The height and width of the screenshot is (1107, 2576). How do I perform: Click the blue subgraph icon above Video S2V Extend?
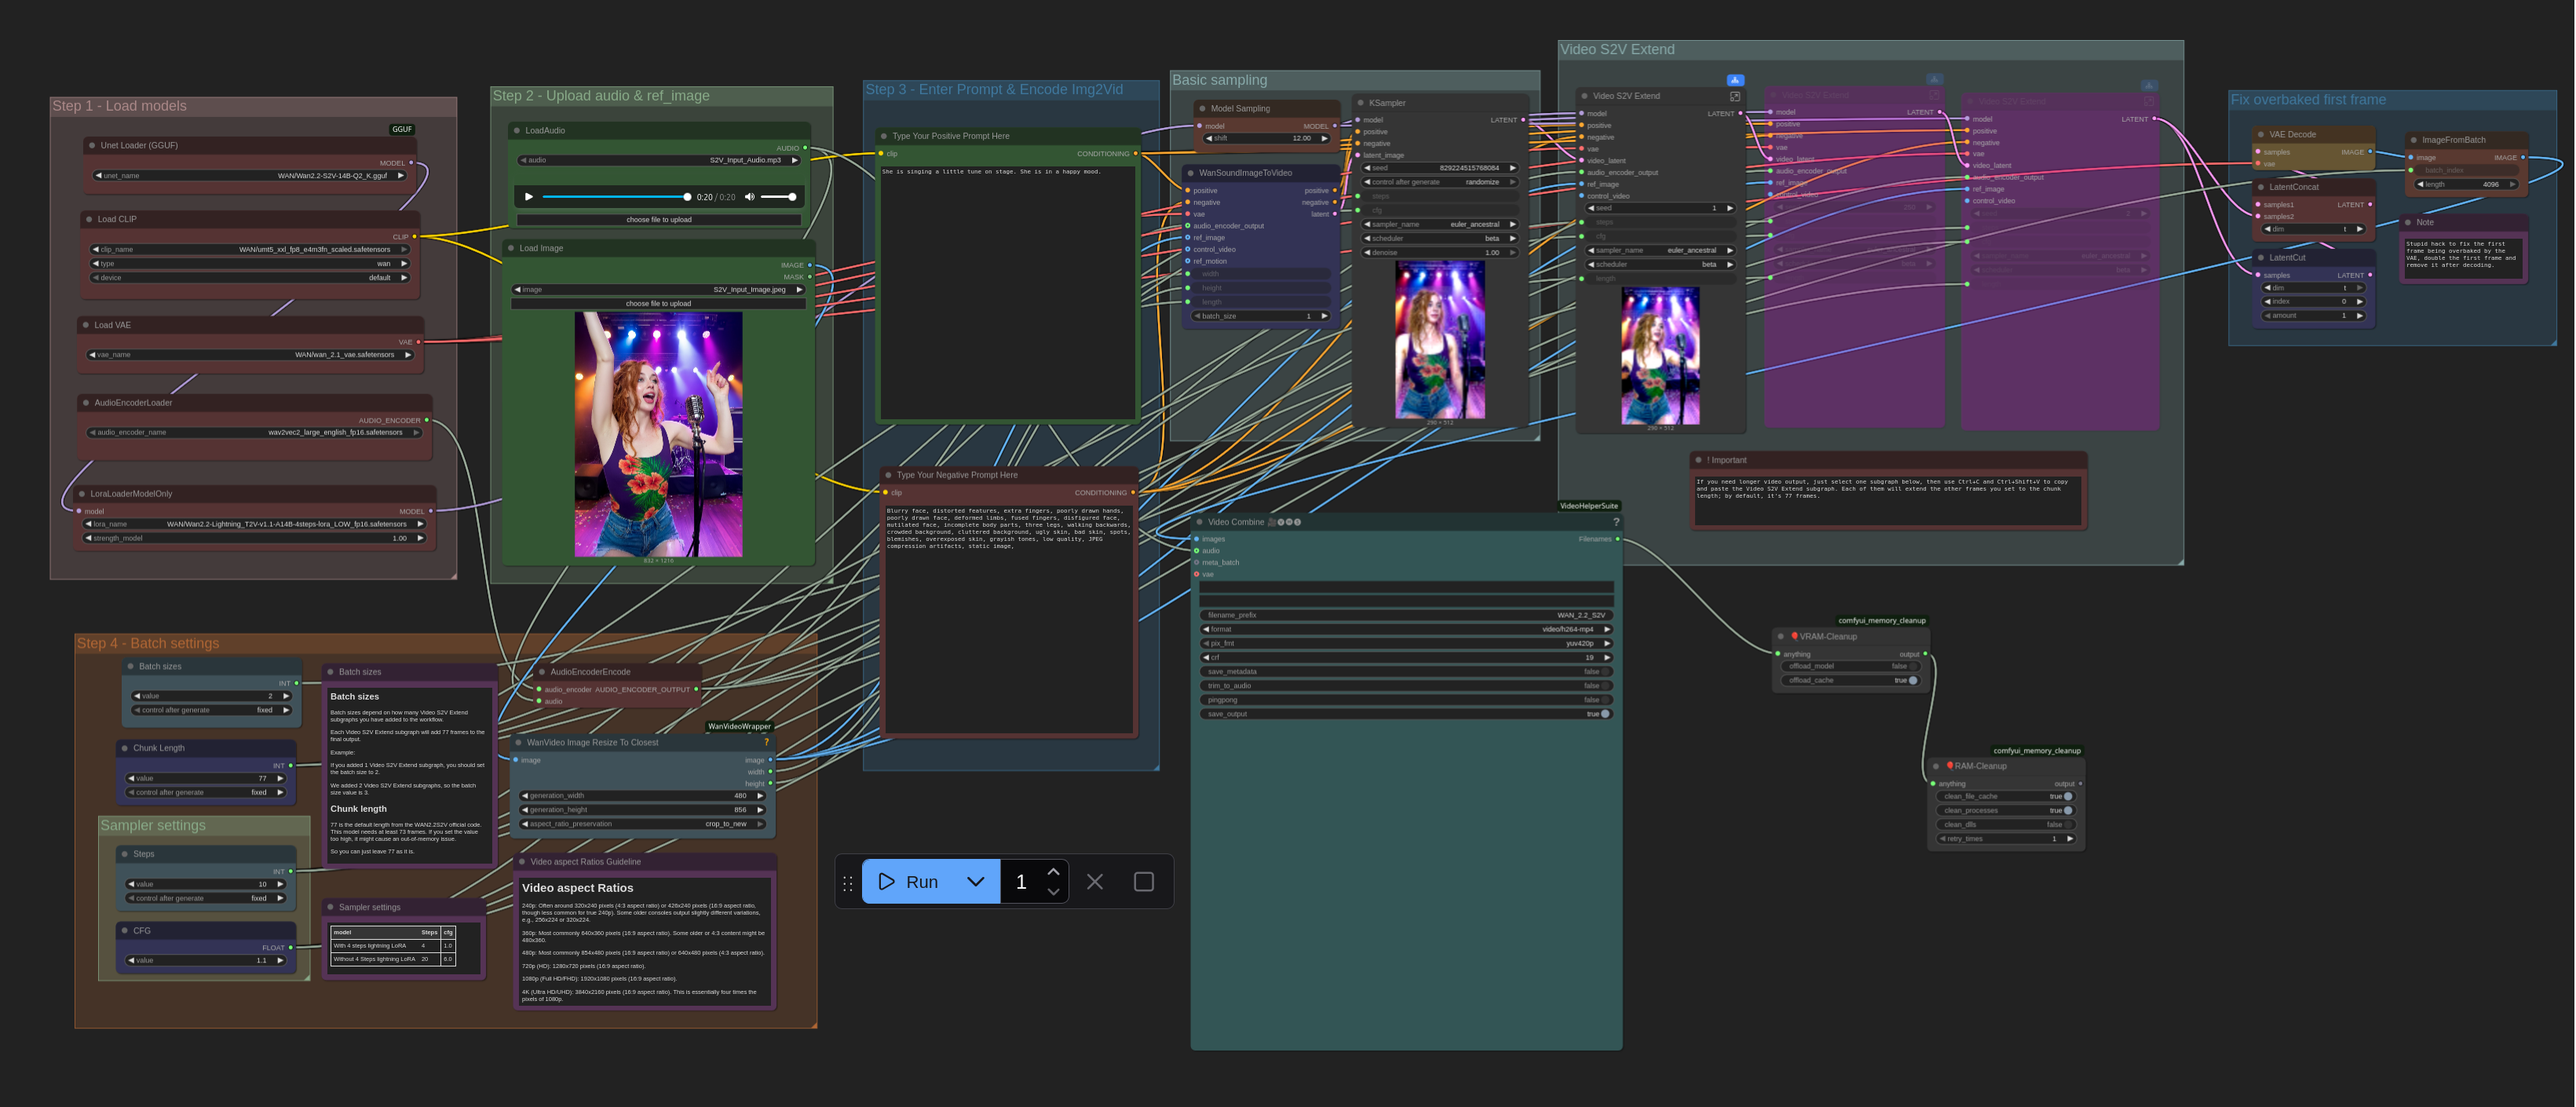coord(1735,80)
